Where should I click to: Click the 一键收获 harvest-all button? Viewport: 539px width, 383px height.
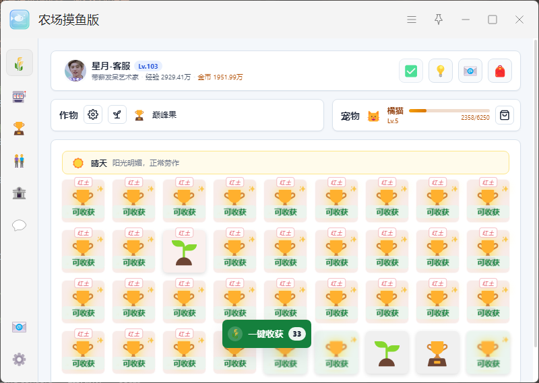tap(267, 334)
